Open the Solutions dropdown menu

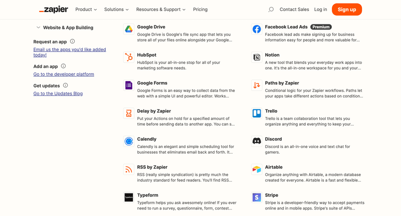(x=116, y=9)
